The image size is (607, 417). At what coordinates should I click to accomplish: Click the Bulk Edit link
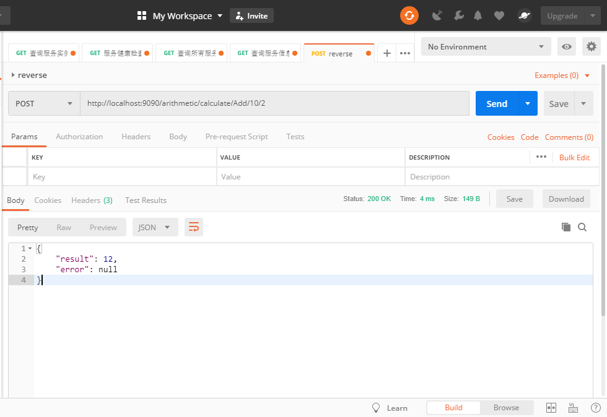[x=574, y=157]
